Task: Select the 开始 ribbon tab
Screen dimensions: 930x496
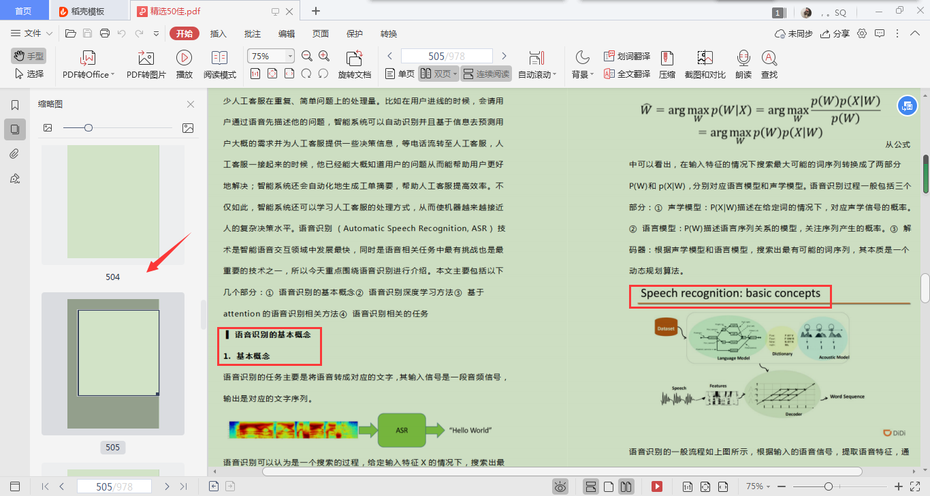Action: tap(185, 33)
